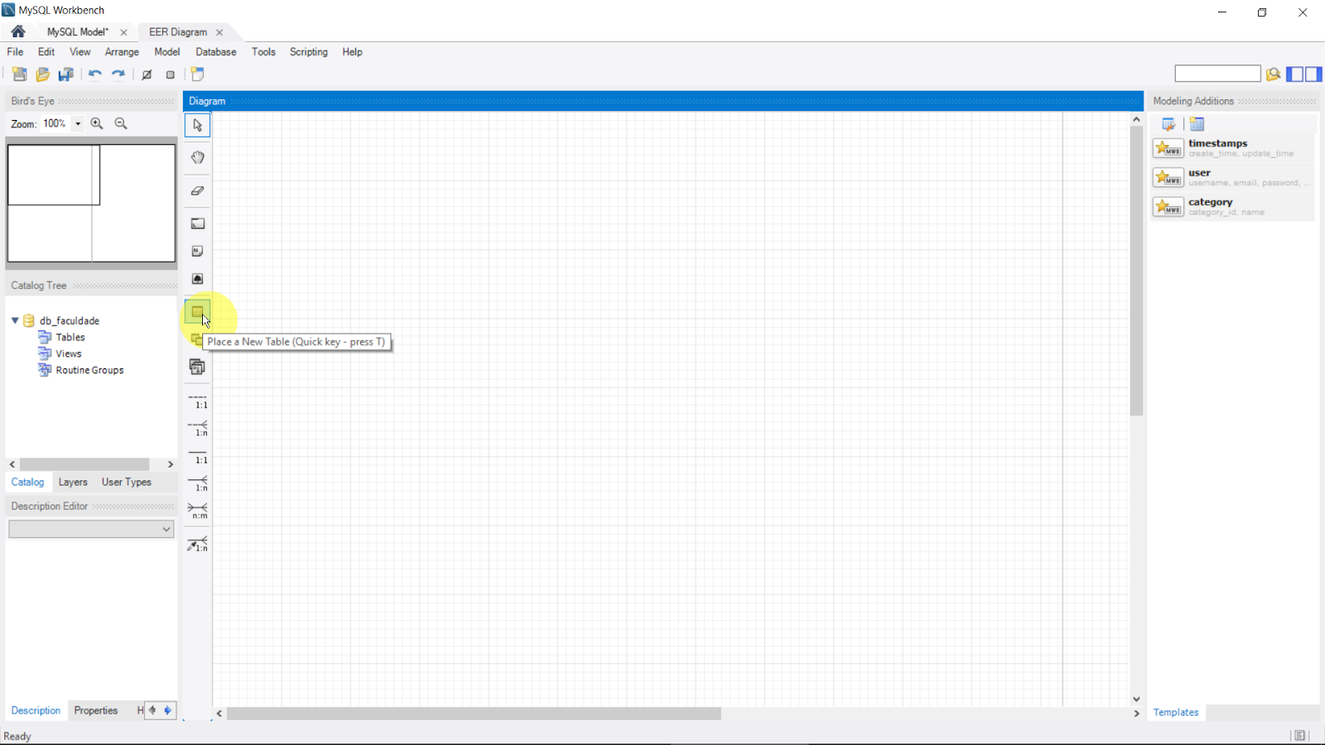Pick the category table template
The image size is (1325, 745).
[1232, 207]
